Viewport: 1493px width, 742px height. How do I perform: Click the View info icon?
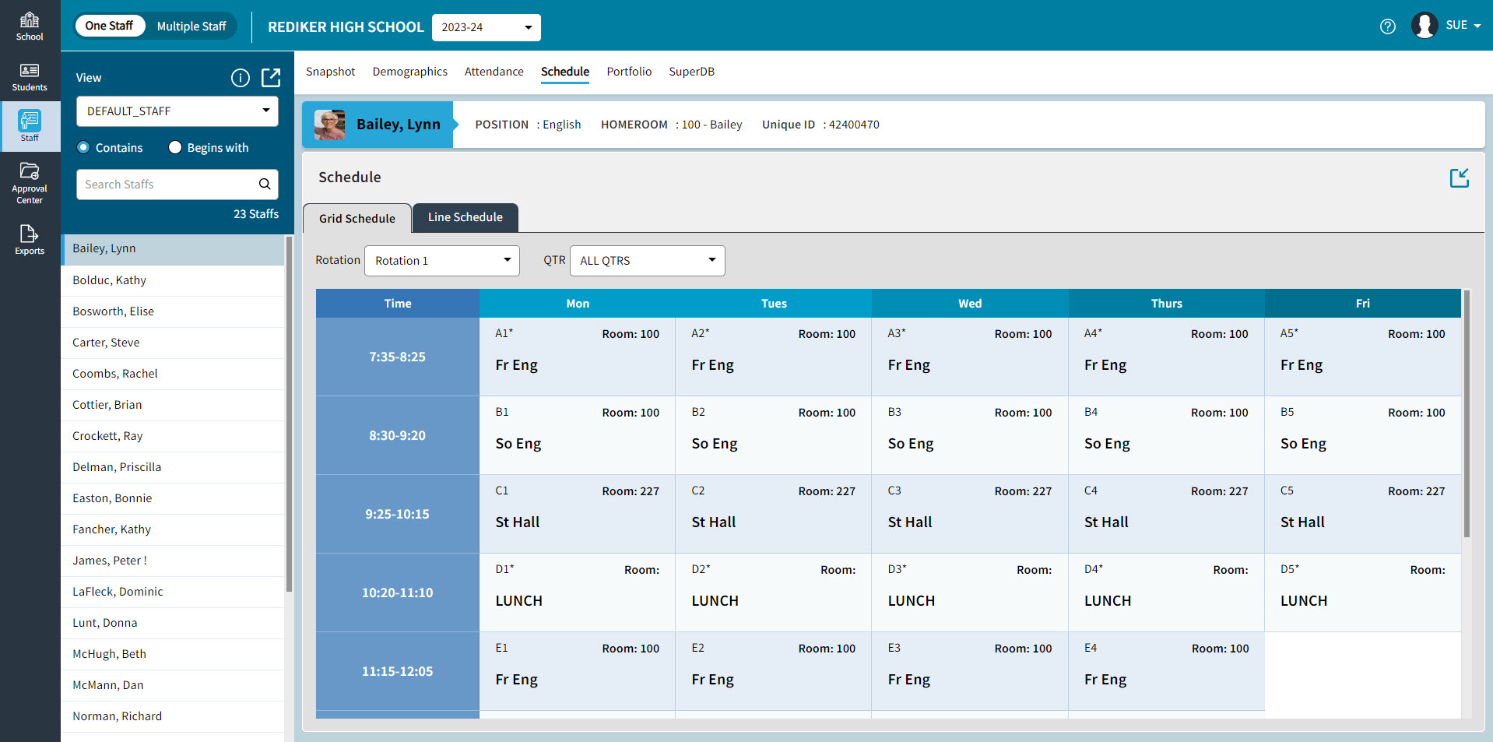click(241, 78)
